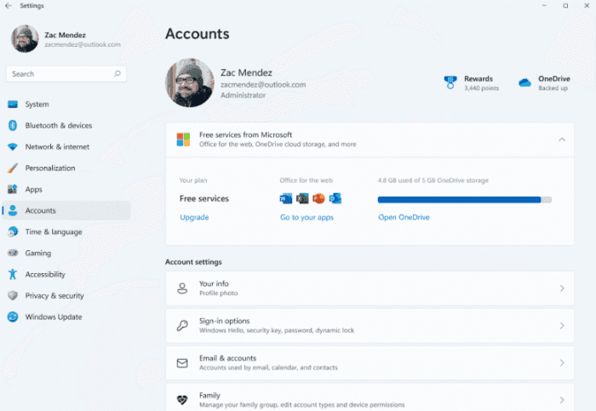
Task: Click the System monitor icon in sidebar
Action: point(13,104)
